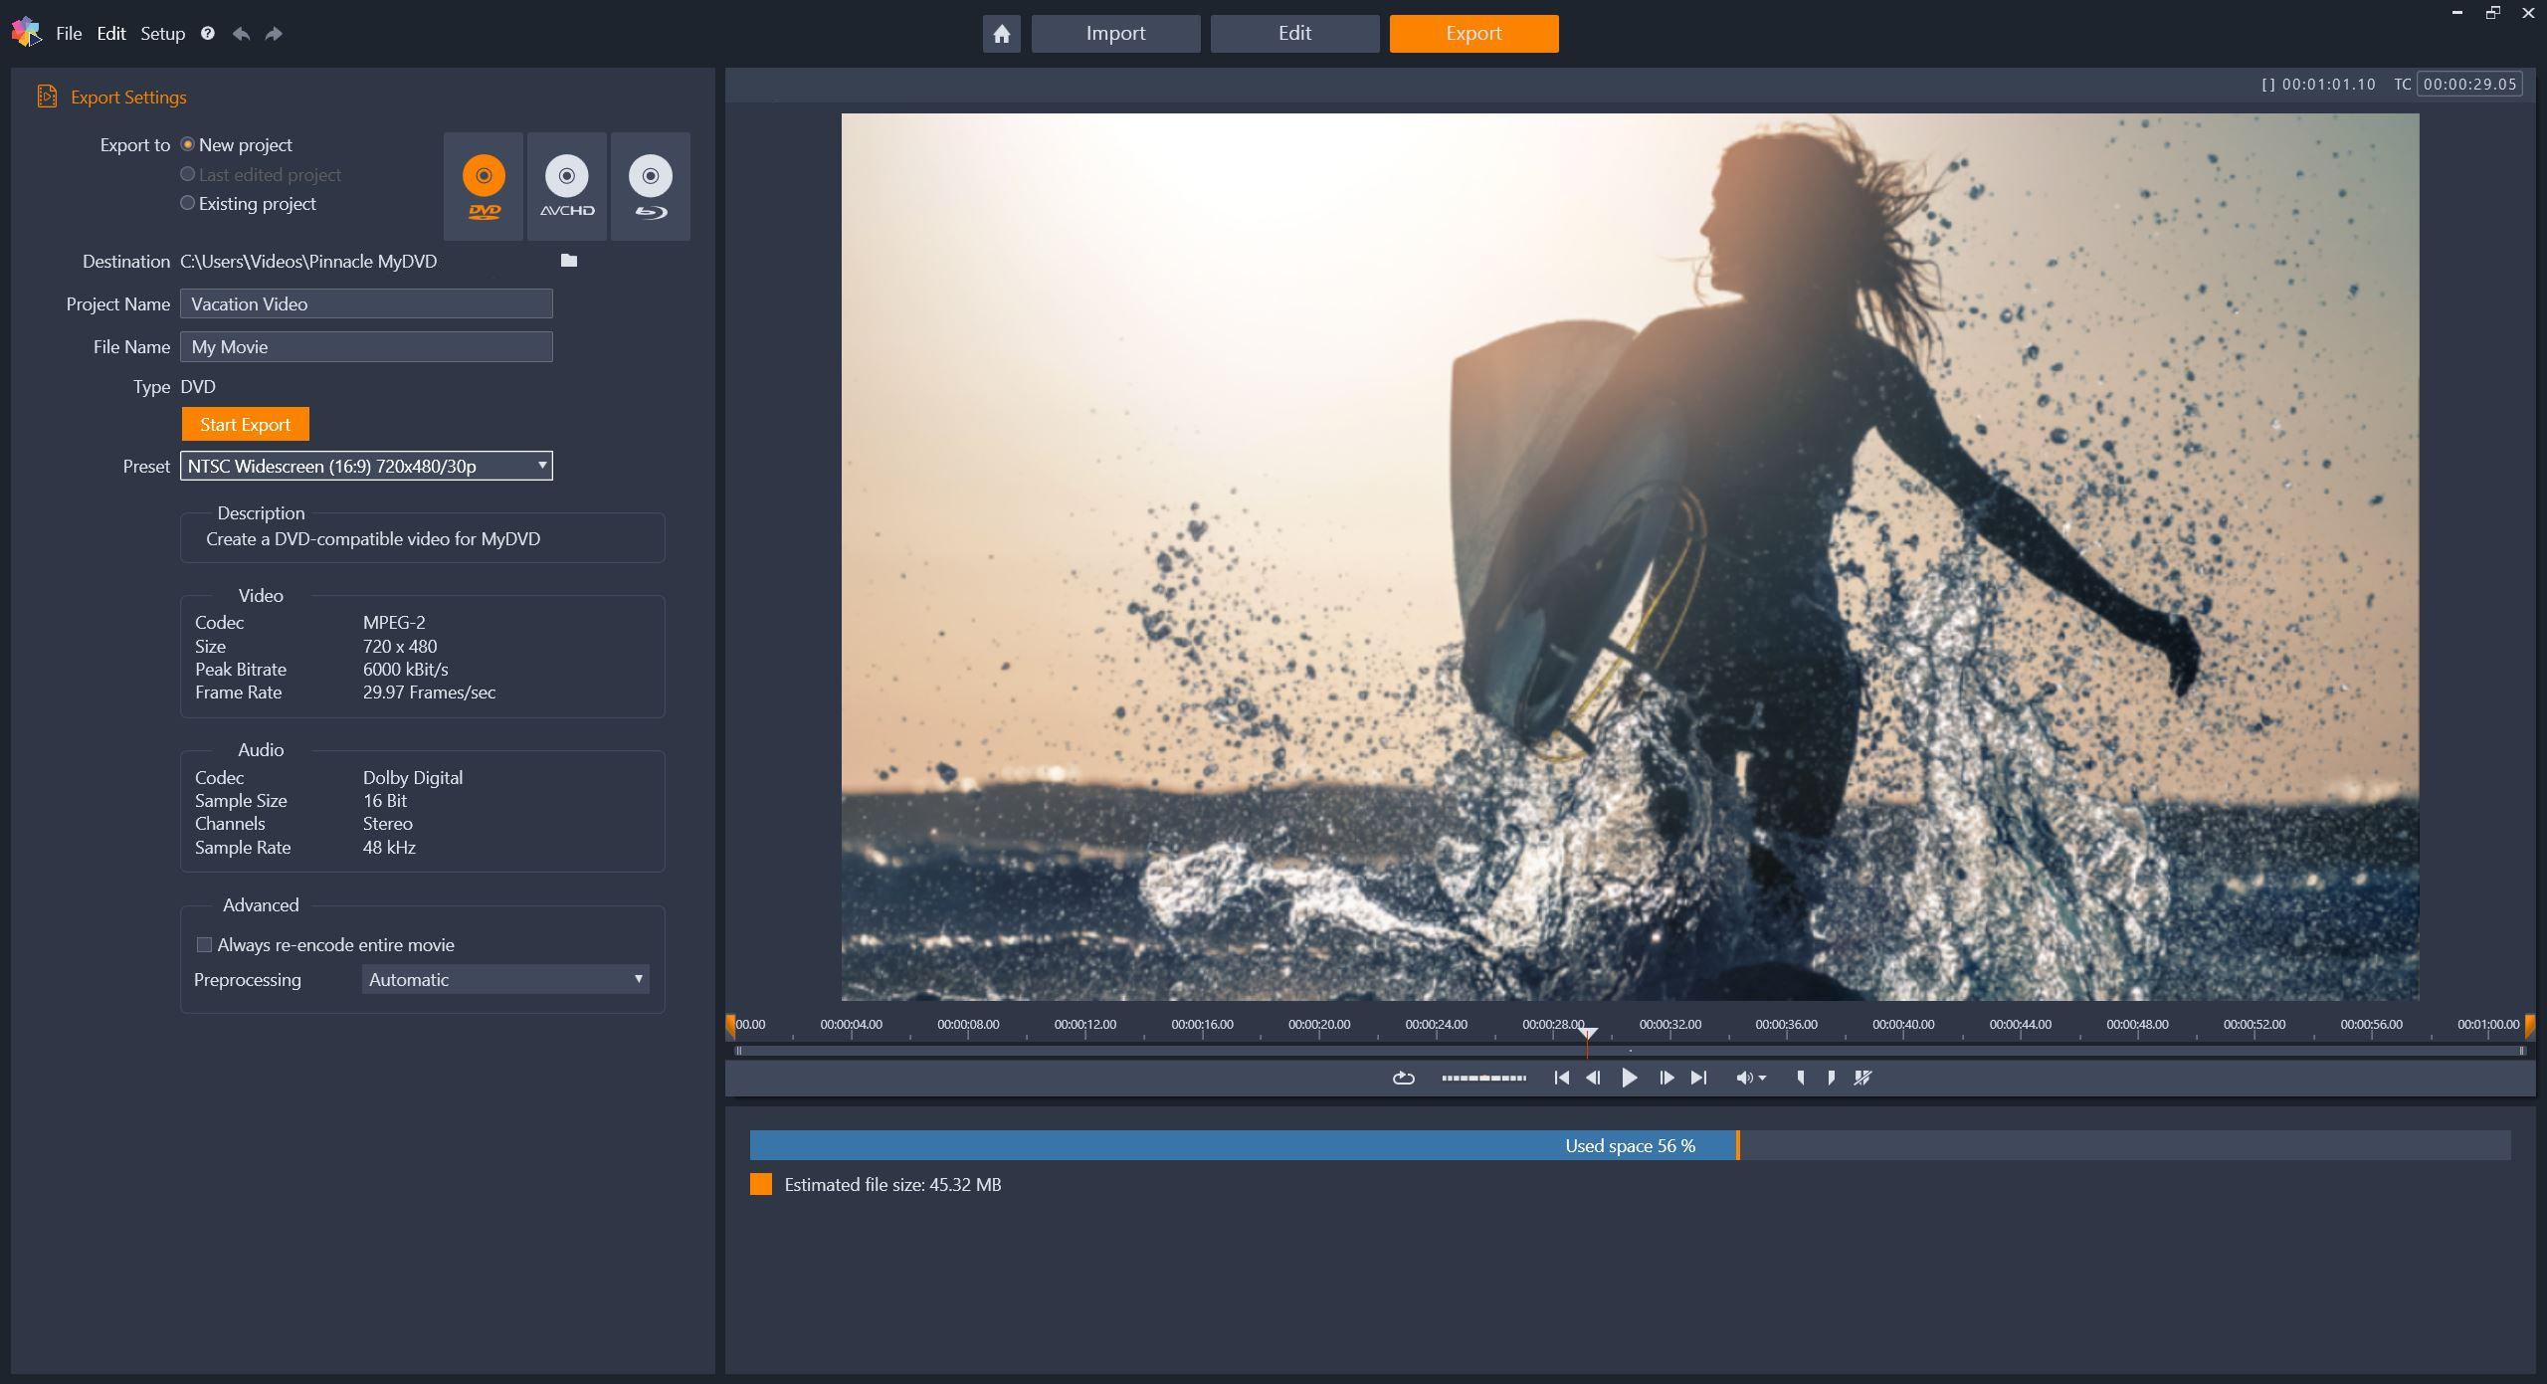
Task: Click the File Name input field
Action: pyautogui.click(x=365, y=346)
